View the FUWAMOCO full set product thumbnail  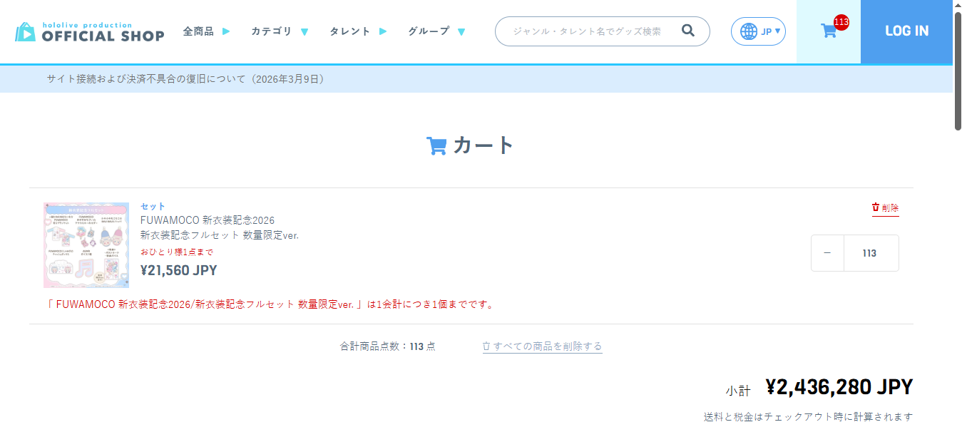click(x=86, y=245)
